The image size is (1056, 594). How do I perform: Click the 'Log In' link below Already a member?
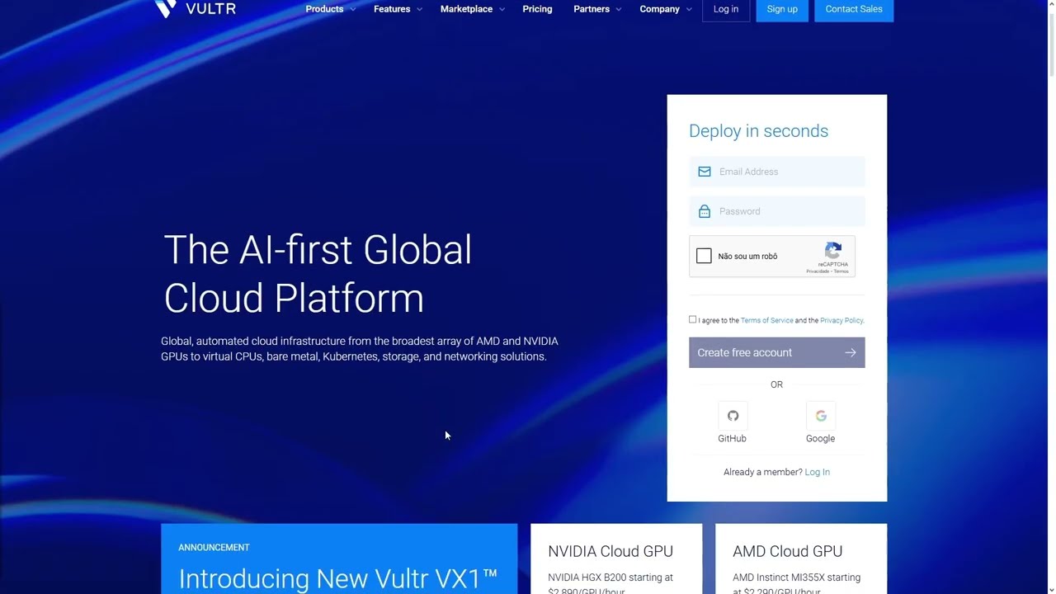click(x=818, y=472)
